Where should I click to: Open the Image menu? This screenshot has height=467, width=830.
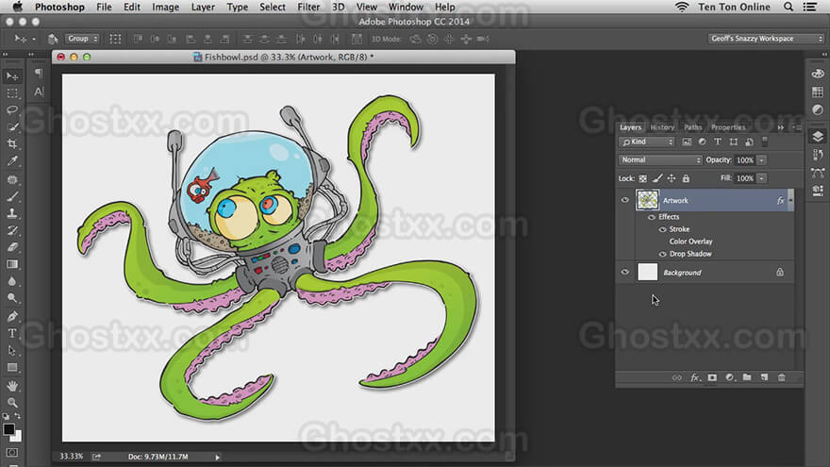pyautogui.click(x=165, y=7)
